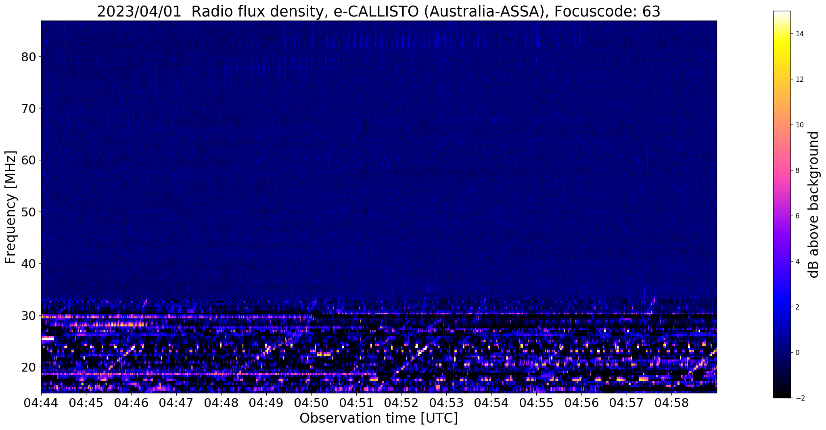
Task: Pick the white top of the colorbar
Action: pyautogui.click(x=782, y=14)
